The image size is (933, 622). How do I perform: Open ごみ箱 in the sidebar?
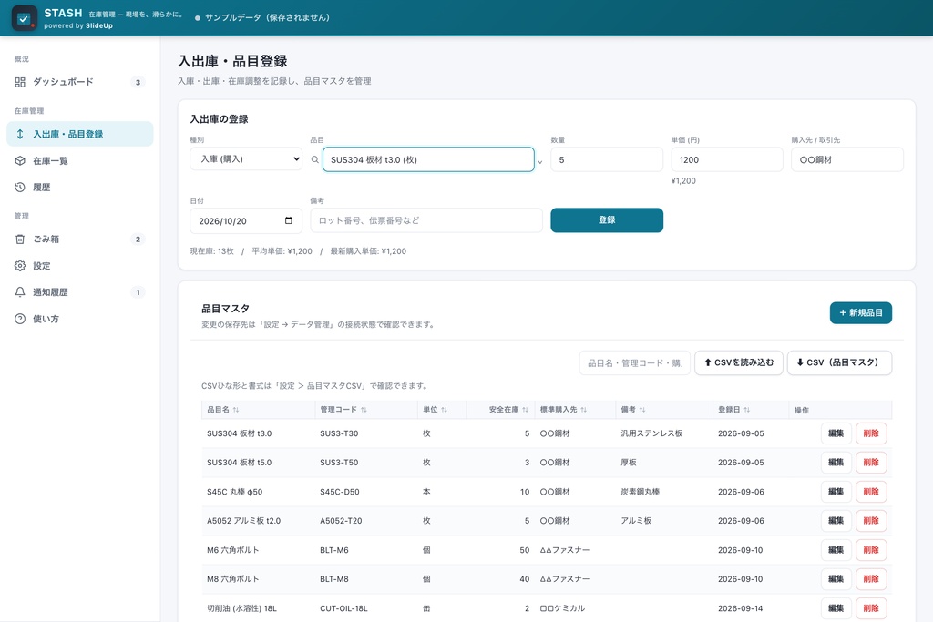pos(80,239)
